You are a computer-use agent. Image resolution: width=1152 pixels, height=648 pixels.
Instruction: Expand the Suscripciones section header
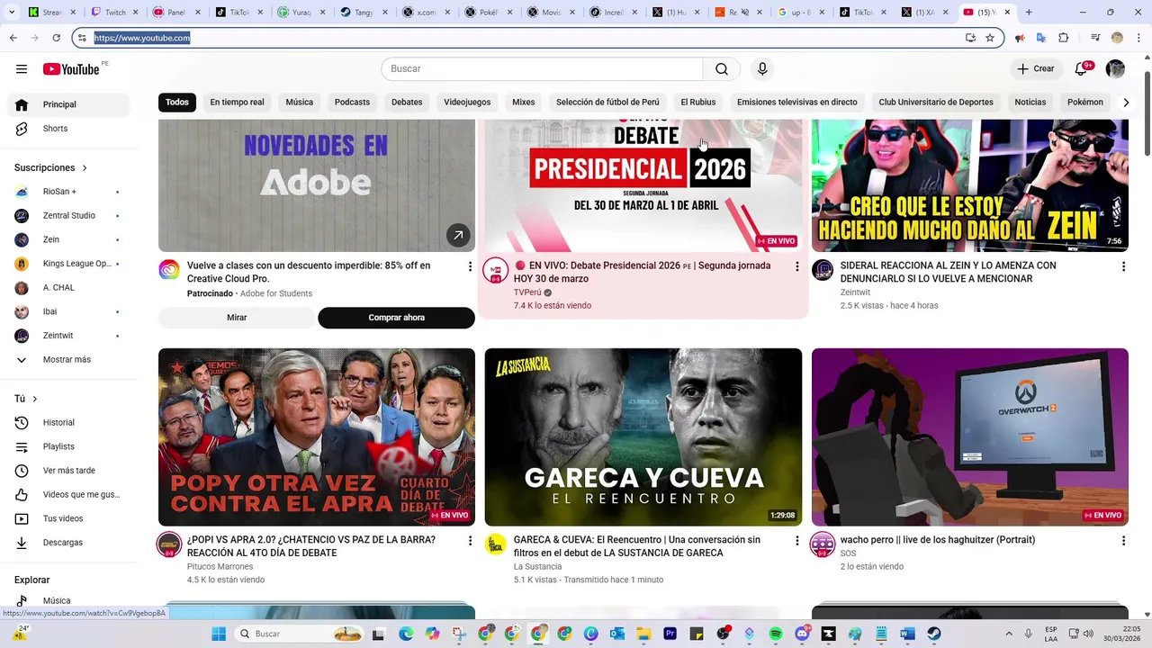51,168
